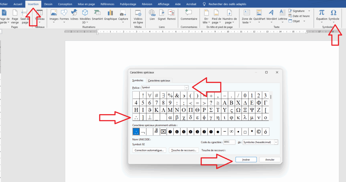
Task: Open the Capture screenshot tool
Action: tap(123, 16)
